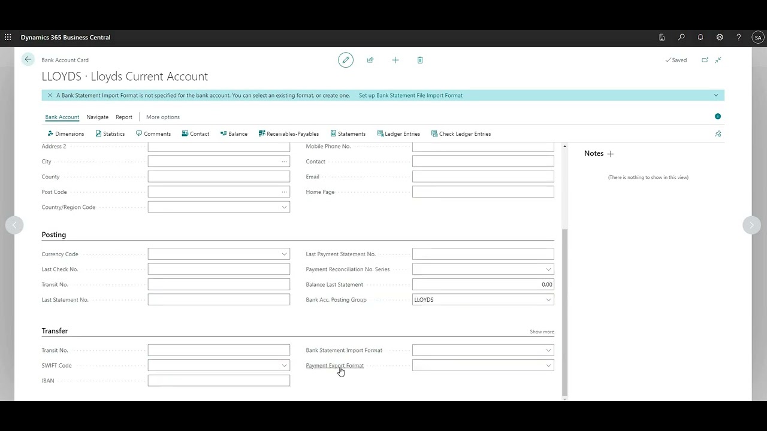Click the Last Check No. field
Screen dimensions: 767x431
click(219, 269)
